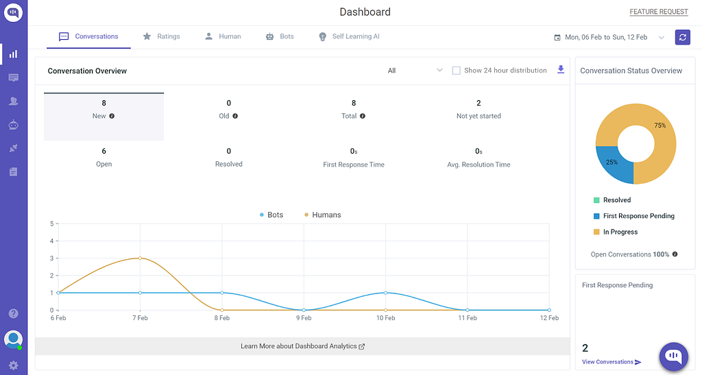Open the date range dropdown chevron
Screen dimensions: 702x375
(662, 38)
